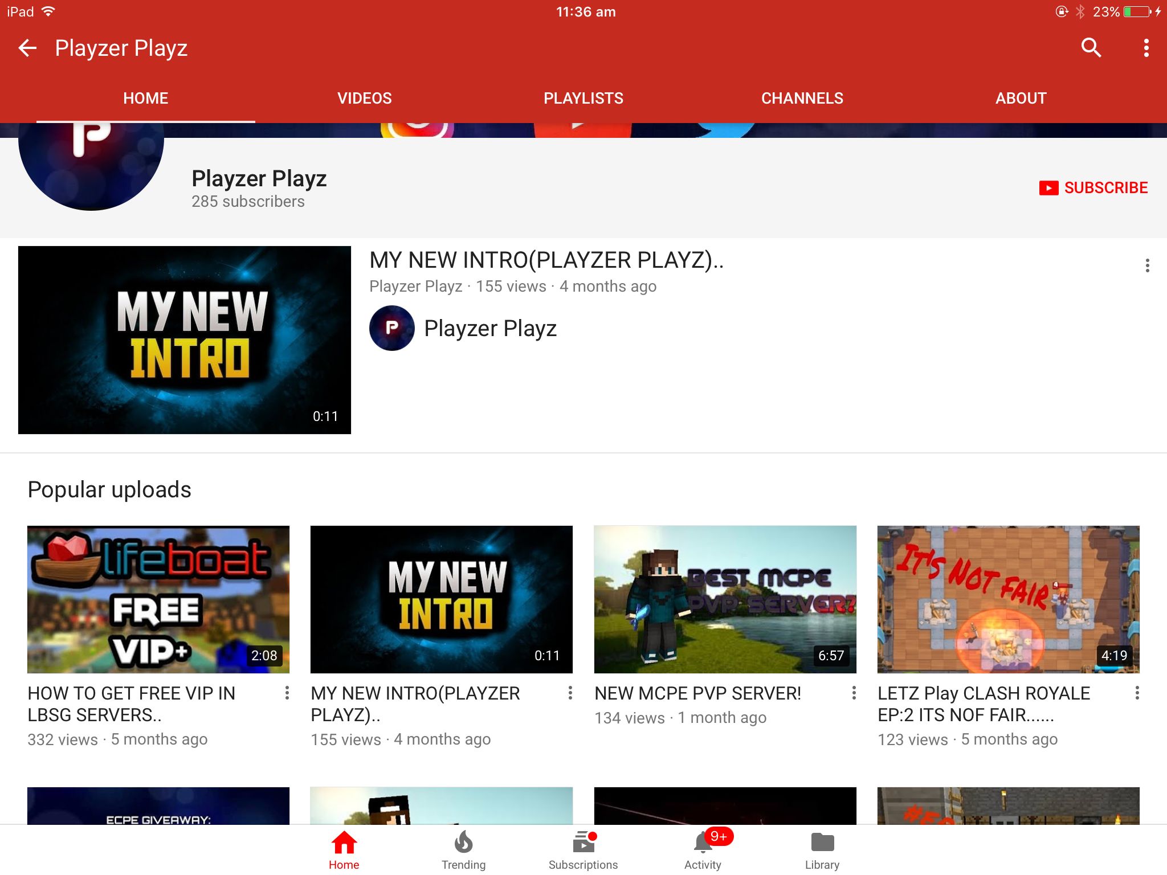Open HOW TO GET FREE VIP title
This screenshot has width=1167, height=875.
point(132,704)
